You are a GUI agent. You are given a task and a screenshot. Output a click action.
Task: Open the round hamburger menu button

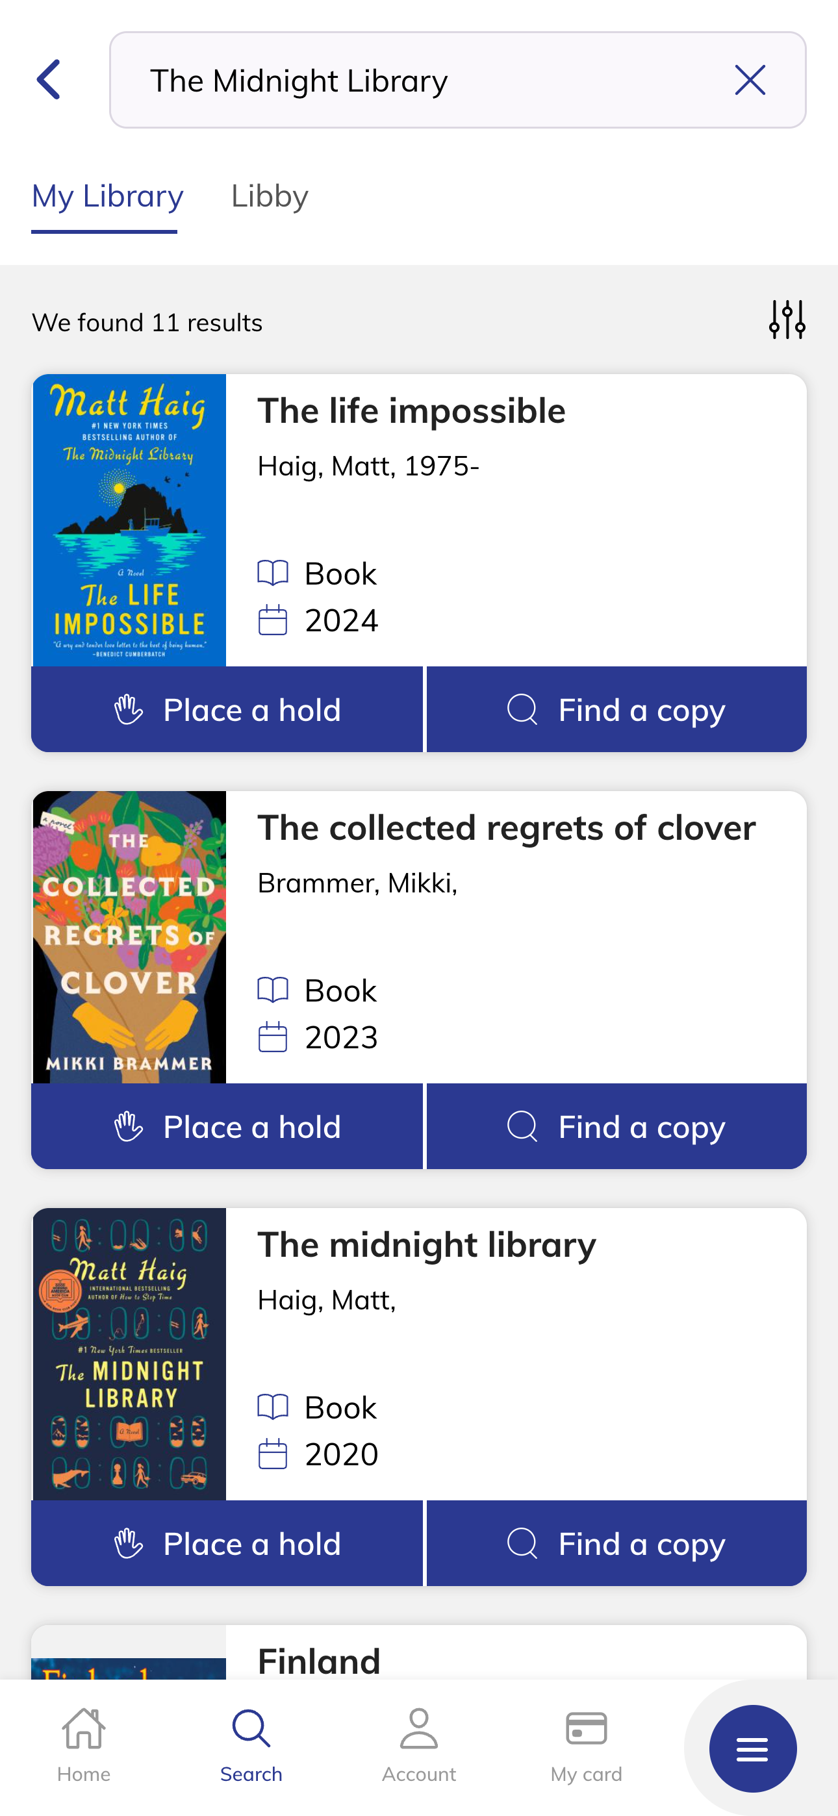tap(753, 1748)
